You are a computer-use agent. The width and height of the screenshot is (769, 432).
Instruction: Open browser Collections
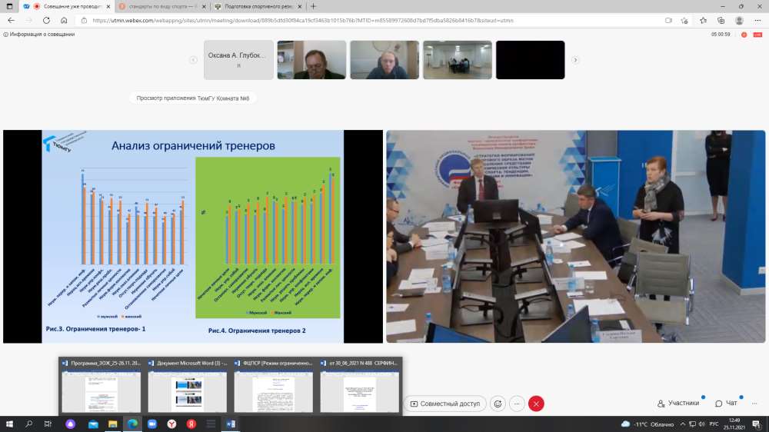tap(721, 21)
